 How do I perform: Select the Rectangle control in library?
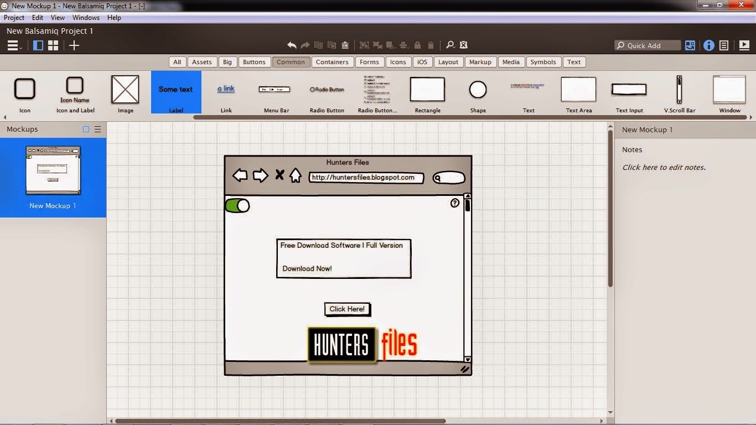click(x=427, y=95)
